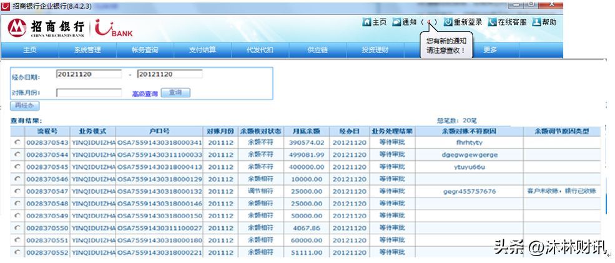Select radio for row 0028370545
Image resolution: width=615 pixels, height=263 pixels.
coord(17,167)
